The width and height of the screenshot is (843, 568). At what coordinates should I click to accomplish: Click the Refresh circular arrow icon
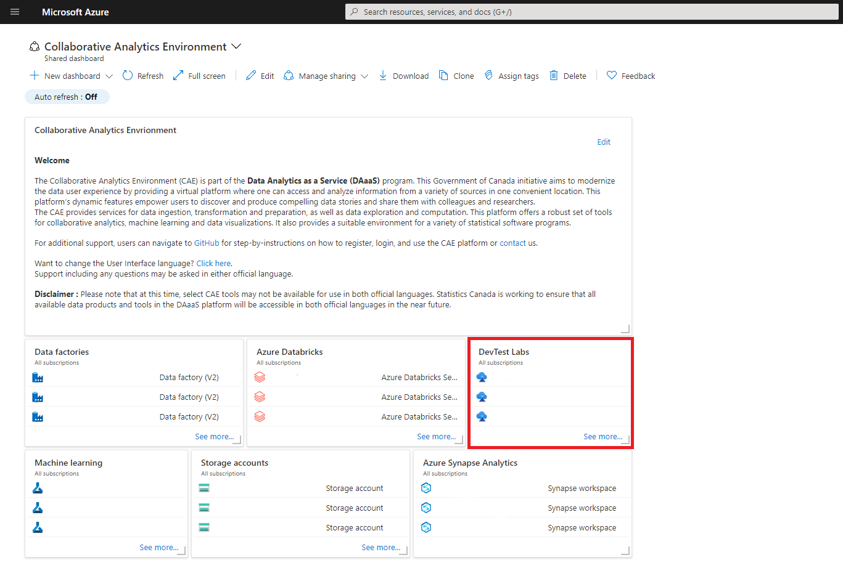(x=128, y=75)
